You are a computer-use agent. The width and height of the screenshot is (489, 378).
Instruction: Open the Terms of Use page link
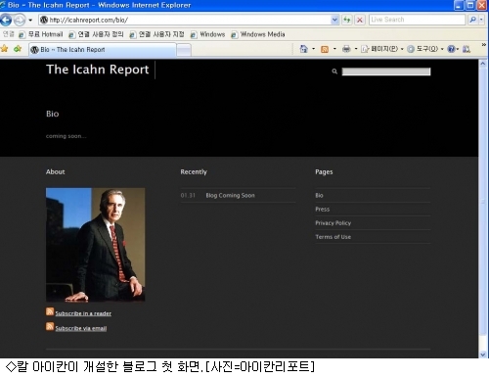click(333, 237)
